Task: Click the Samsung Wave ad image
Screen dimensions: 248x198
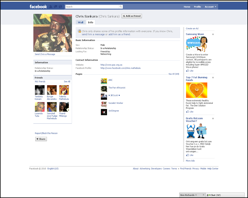Action: point(197,44)
